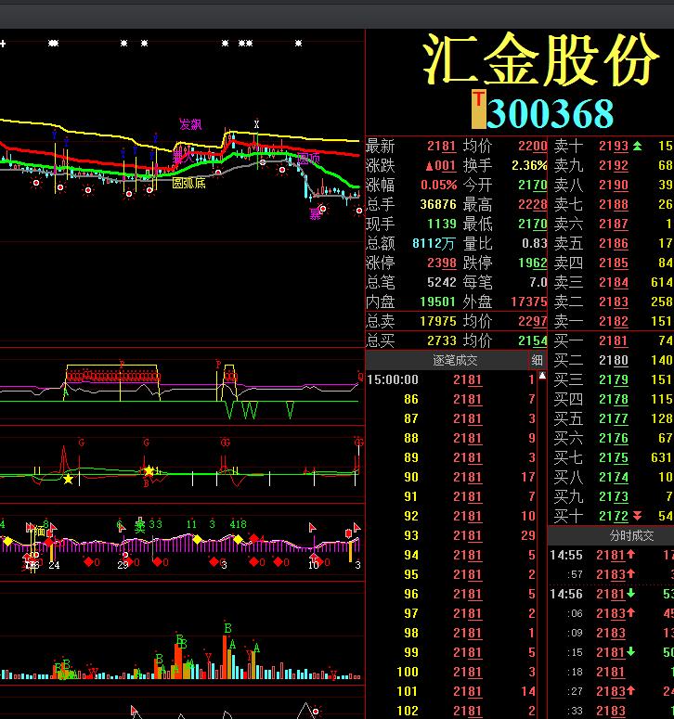674x719 pixels.
Task: Click the 总额 value 8112万
Action: [x=434, y=243]
